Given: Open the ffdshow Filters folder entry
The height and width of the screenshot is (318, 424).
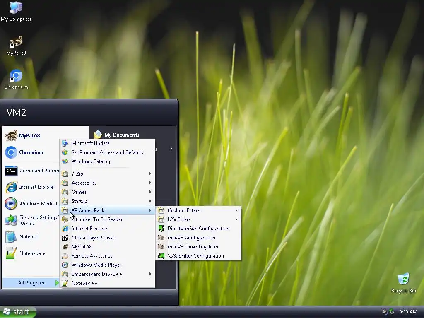Looking at the screenshot, I should (x=198, y=210).
